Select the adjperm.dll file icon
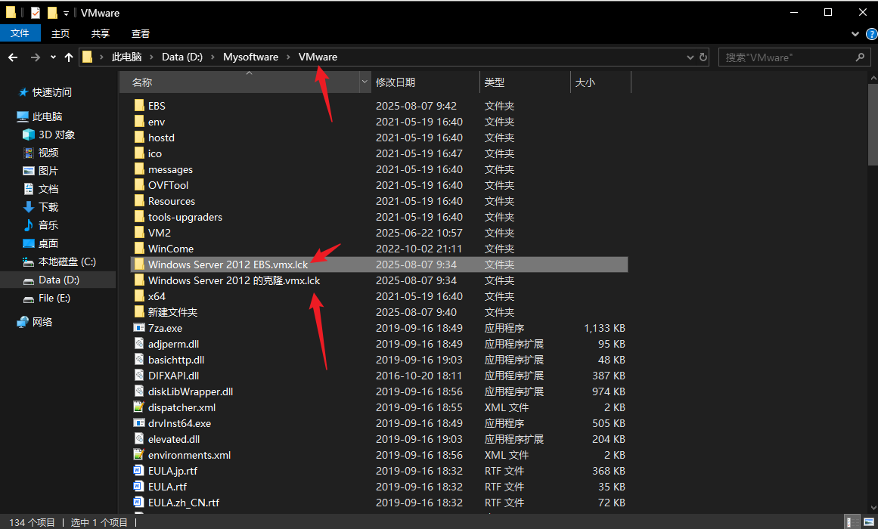The image size is (878, 529). (139, 343)
